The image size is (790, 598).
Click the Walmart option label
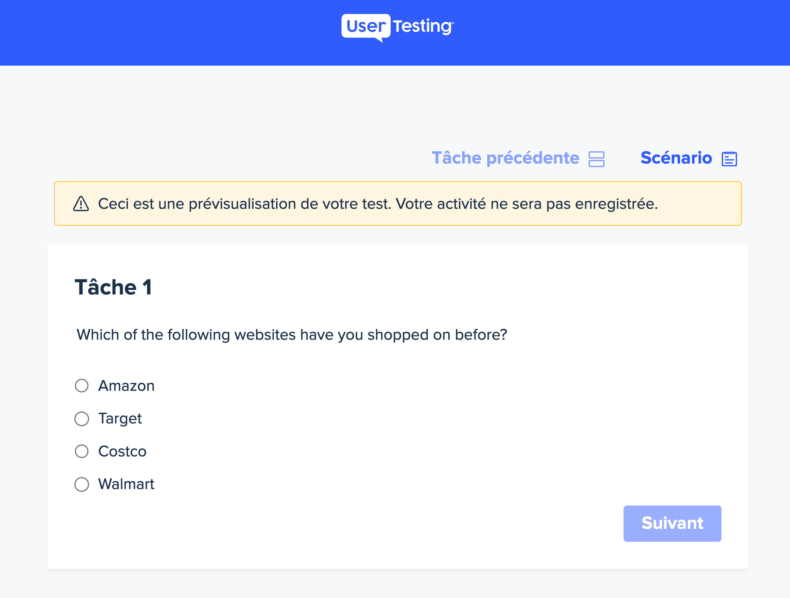point(126,484)
